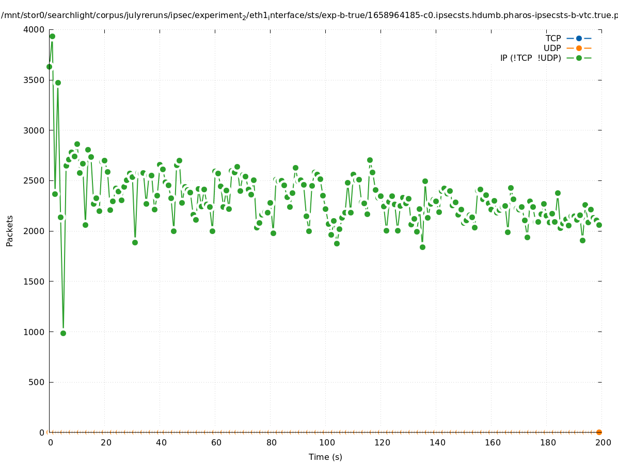
Task: Select the TCP legend label text
Action: click(553, 38)
